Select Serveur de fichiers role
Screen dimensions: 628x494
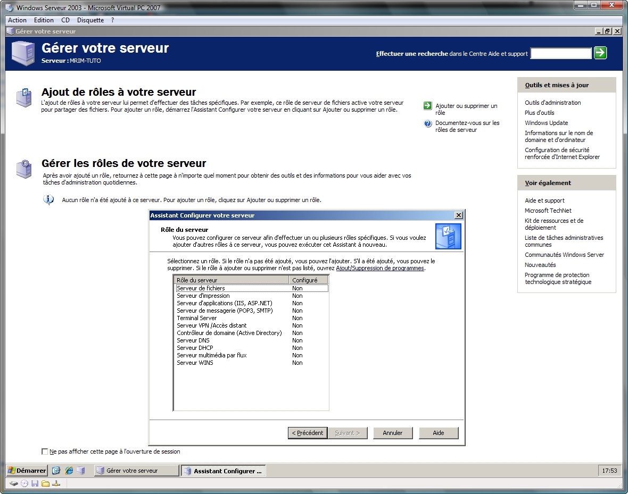(252, 288)
